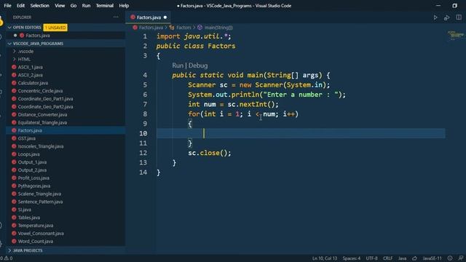Open Concentric_Circle.java file
The width and height of the screenshot is (466, 262).
(40, 91)
